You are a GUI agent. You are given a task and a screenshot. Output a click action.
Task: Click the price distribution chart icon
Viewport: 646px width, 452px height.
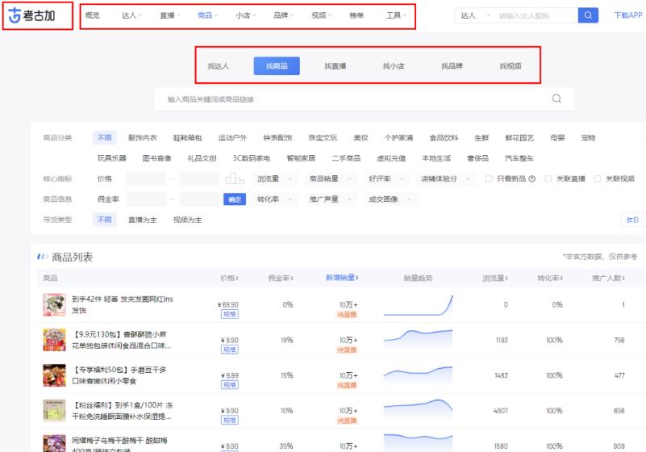[x=235, y=178]
